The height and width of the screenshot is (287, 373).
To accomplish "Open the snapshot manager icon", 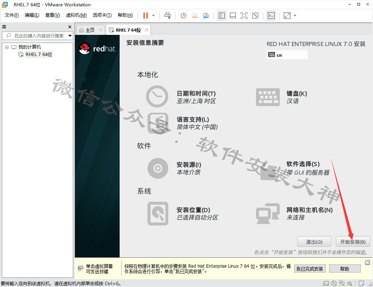I will click(x=206, y=16).
